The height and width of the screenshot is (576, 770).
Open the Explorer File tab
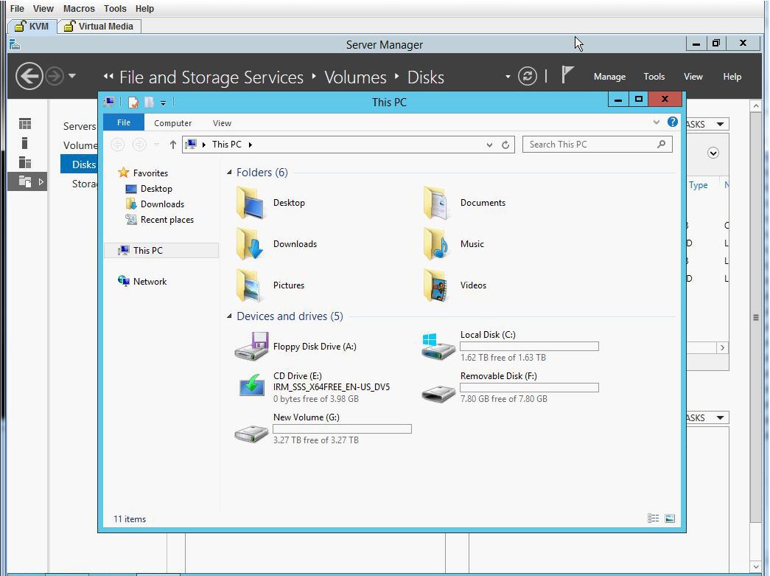tap(124, 122)
